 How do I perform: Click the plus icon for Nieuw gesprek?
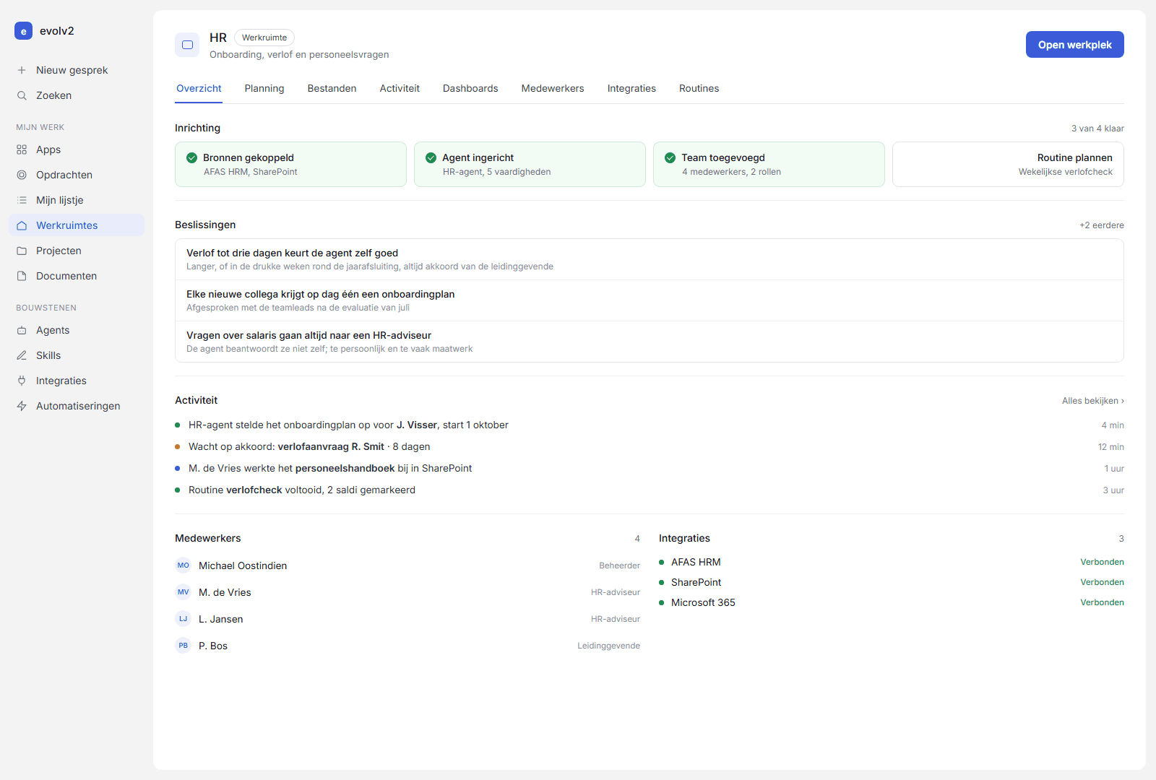click(22, 70)
